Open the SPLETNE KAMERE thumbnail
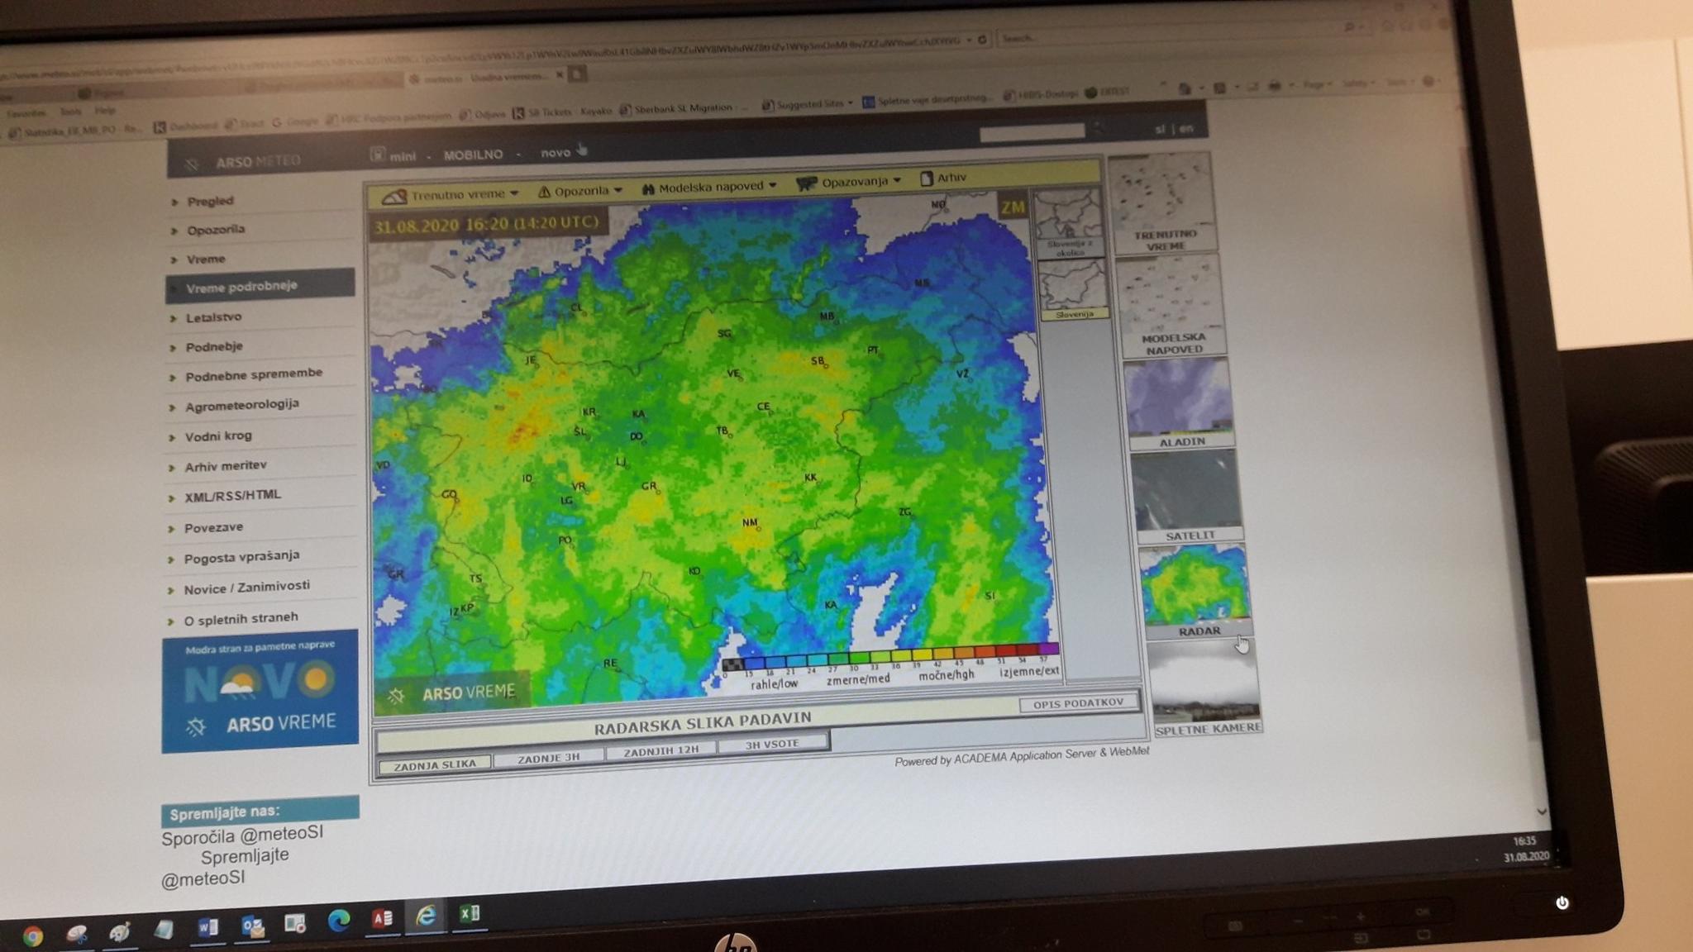 pyautogui.click(x=1205, y=689)
